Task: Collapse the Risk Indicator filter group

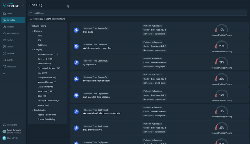Action: click(32, 110)
